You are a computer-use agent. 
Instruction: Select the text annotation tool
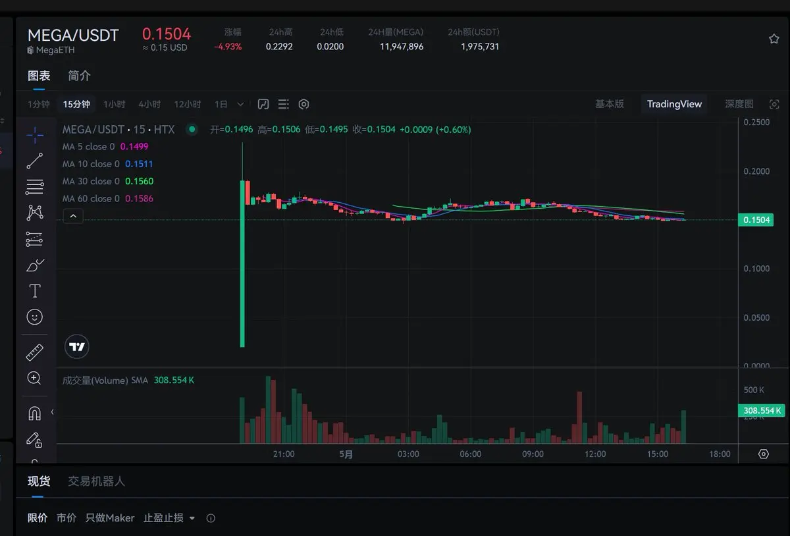(35, 291)
